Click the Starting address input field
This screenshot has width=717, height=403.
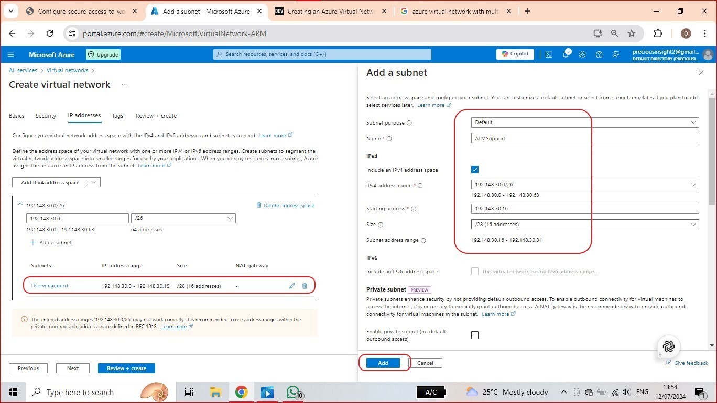pyautogui.click(x=585, y=208)
